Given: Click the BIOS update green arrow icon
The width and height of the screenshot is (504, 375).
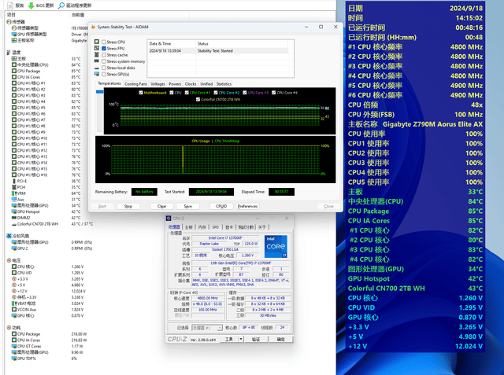Looking at the screenshot, I should click(31, 5).
